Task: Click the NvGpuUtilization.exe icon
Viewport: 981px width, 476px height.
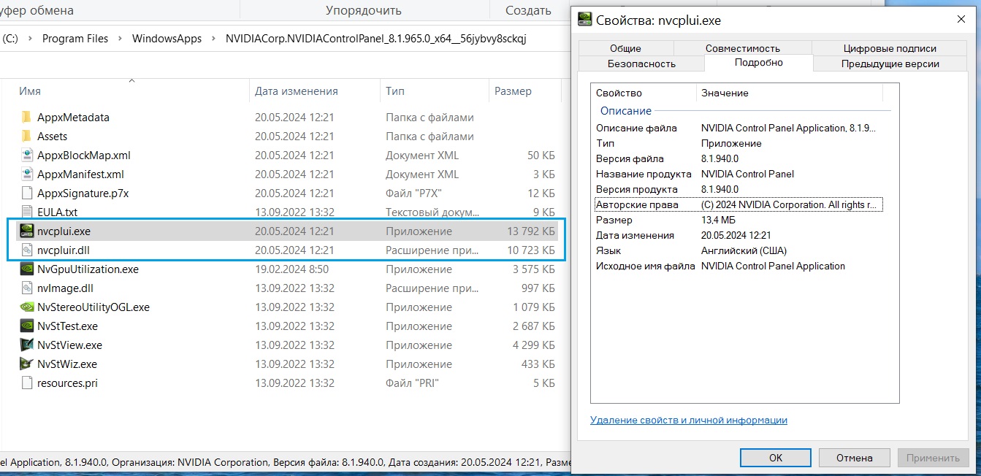Action: [26, 269]
